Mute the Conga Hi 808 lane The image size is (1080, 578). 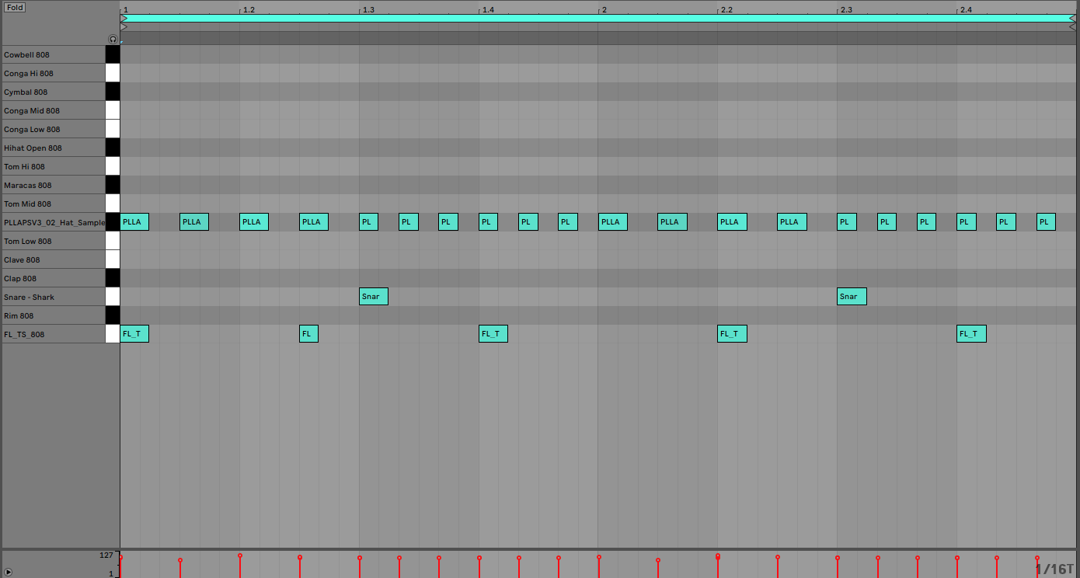113,73
